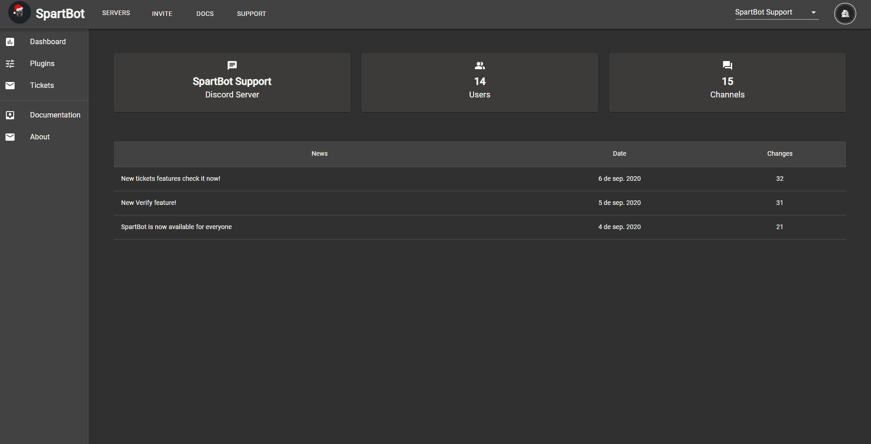Sort by the Changes column header
Viewport: 871px width, 444px height.
click(x=779, y=154)
